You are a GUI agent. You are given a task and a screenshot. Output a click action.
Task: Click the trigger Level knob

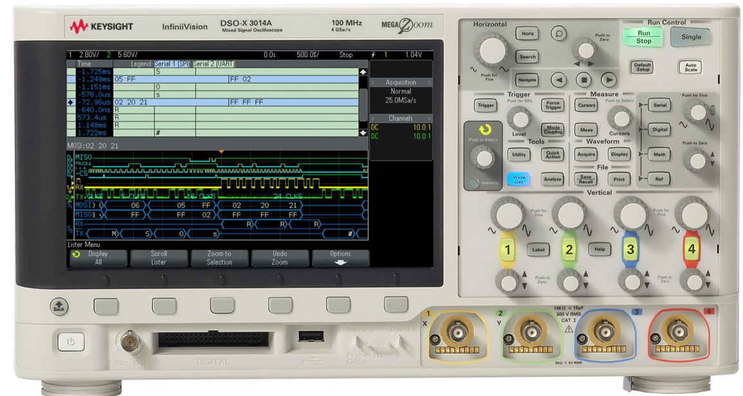pos(521,117)
